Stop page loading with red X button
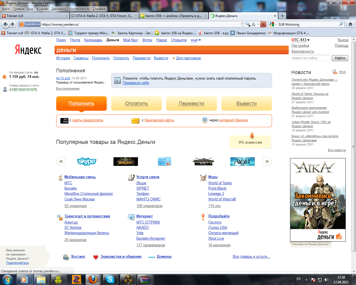Viewport: 356px width, 285px height. pos(263,24)
